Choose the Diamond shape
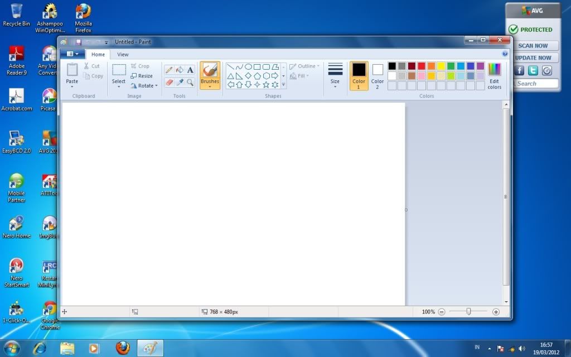This screenshot has height=357, width=571. coord(248,76)
